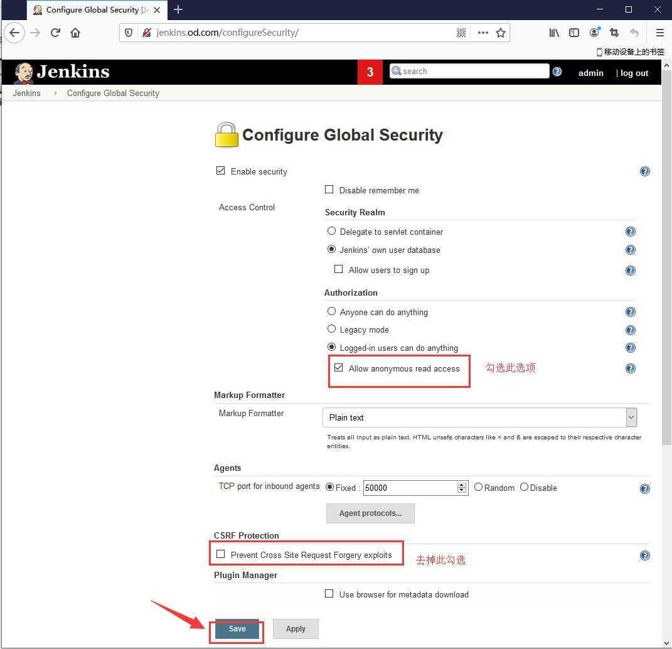The image size is (672, 649).
Task: Focus the Jenkins search box
Action: pos(469,71)
